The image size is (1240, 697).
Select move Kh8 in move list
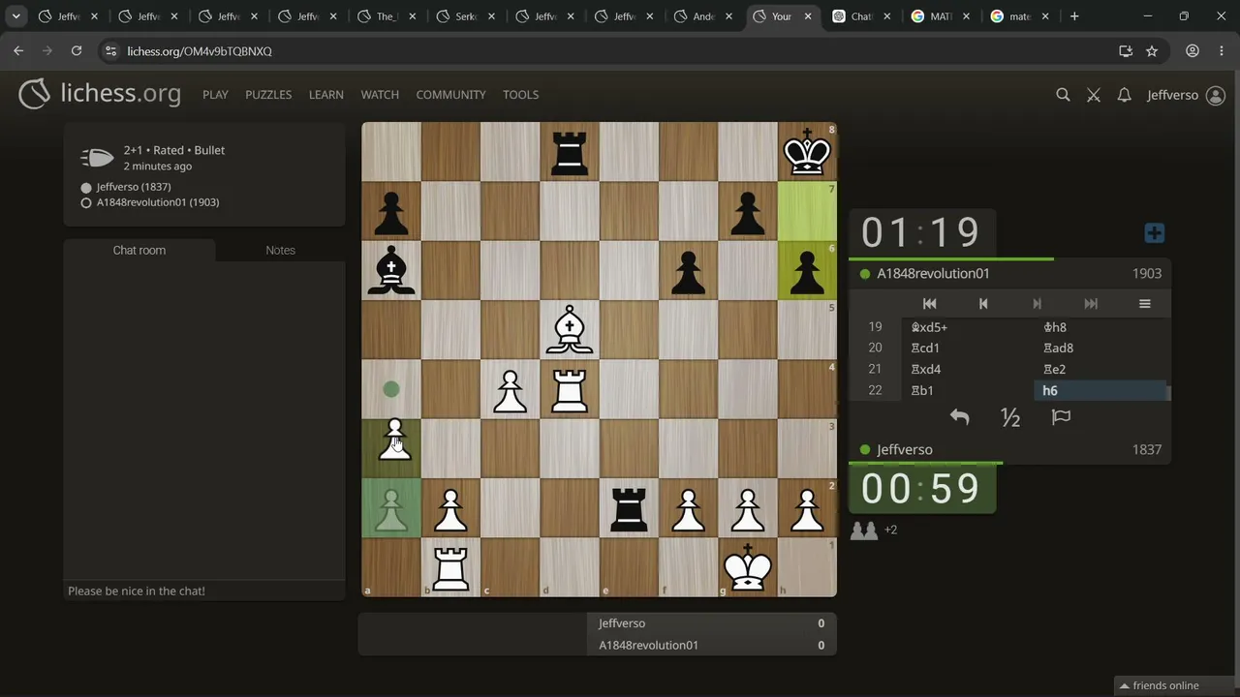(1100, 327)
